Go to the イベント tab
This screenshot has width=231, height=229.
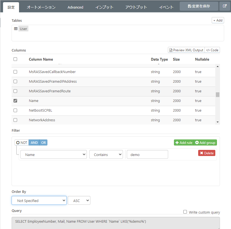(x=166, y=7)
